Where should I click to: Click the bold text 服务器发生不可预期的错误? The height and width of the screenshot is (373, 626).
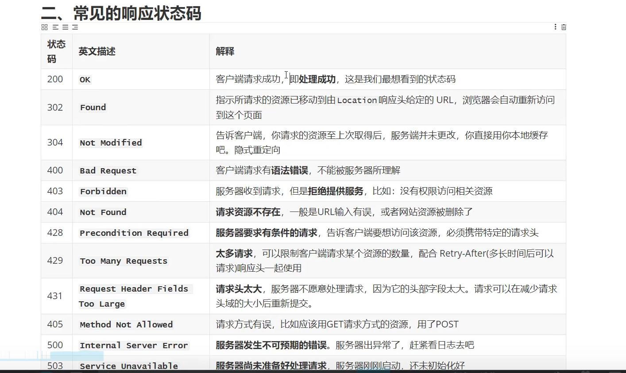tap(271, 345)
